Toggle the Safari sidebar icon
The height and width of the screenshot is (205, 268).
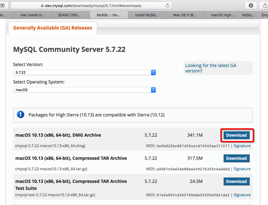coord(3,5)
